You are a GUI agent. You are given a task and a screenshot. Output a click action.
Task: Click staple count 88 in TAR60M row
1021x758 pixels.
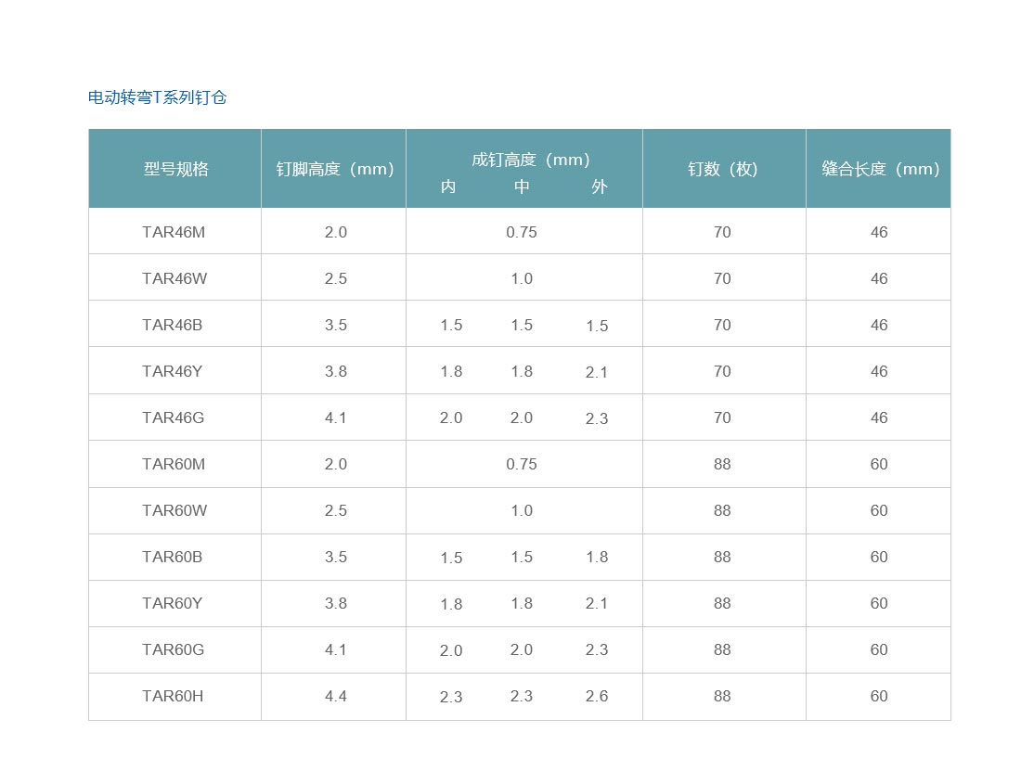point(722,465)
